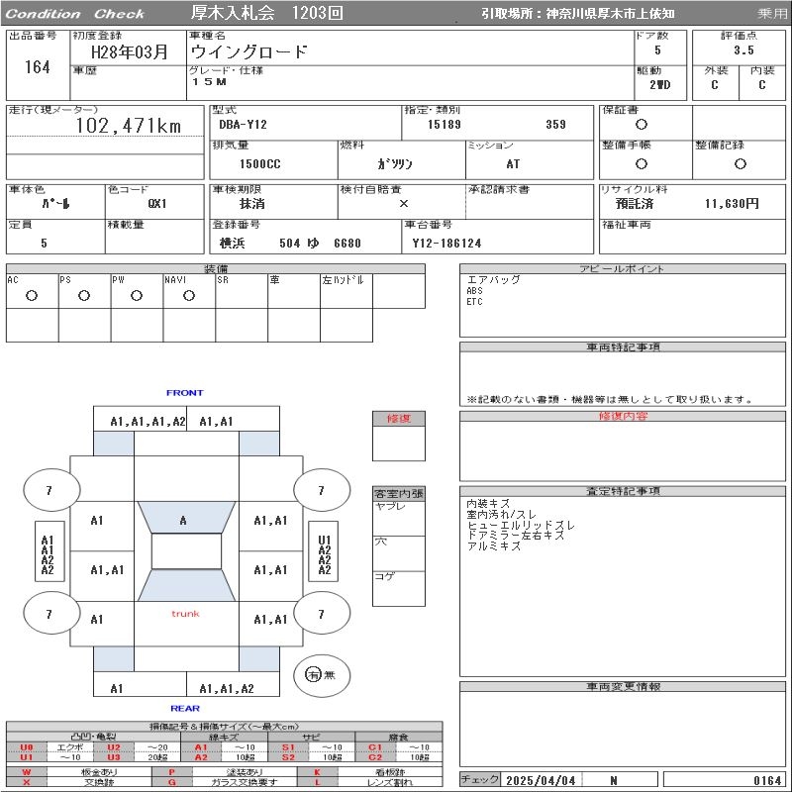
Task: Click windshield mark A in diagram
Action: (183, 521)
